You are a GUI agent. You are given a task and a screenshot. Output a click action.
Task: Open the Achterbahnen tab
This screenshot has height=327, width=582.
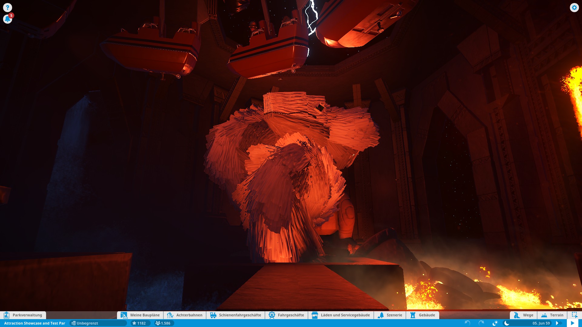tap(185, 315)
